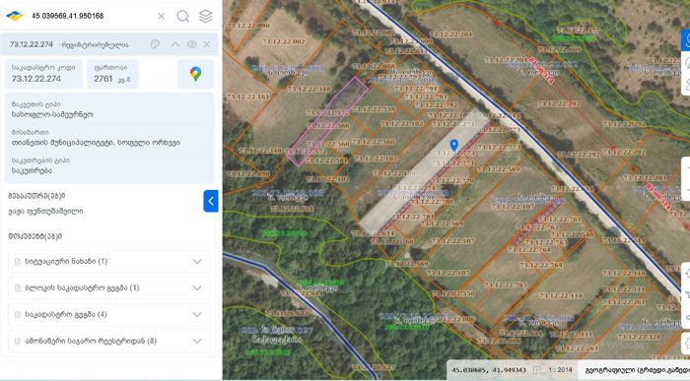Collapse the side panel with blue arrow
This screenshot has width=690, height=381.
point(211,201)
